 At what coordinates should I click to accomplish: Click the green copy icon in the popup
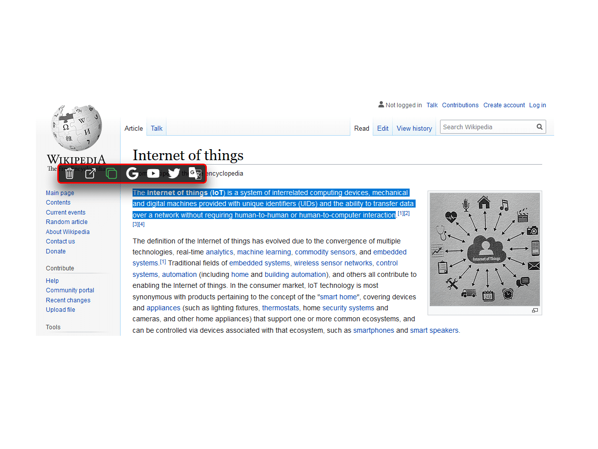[x=112, y=174]
